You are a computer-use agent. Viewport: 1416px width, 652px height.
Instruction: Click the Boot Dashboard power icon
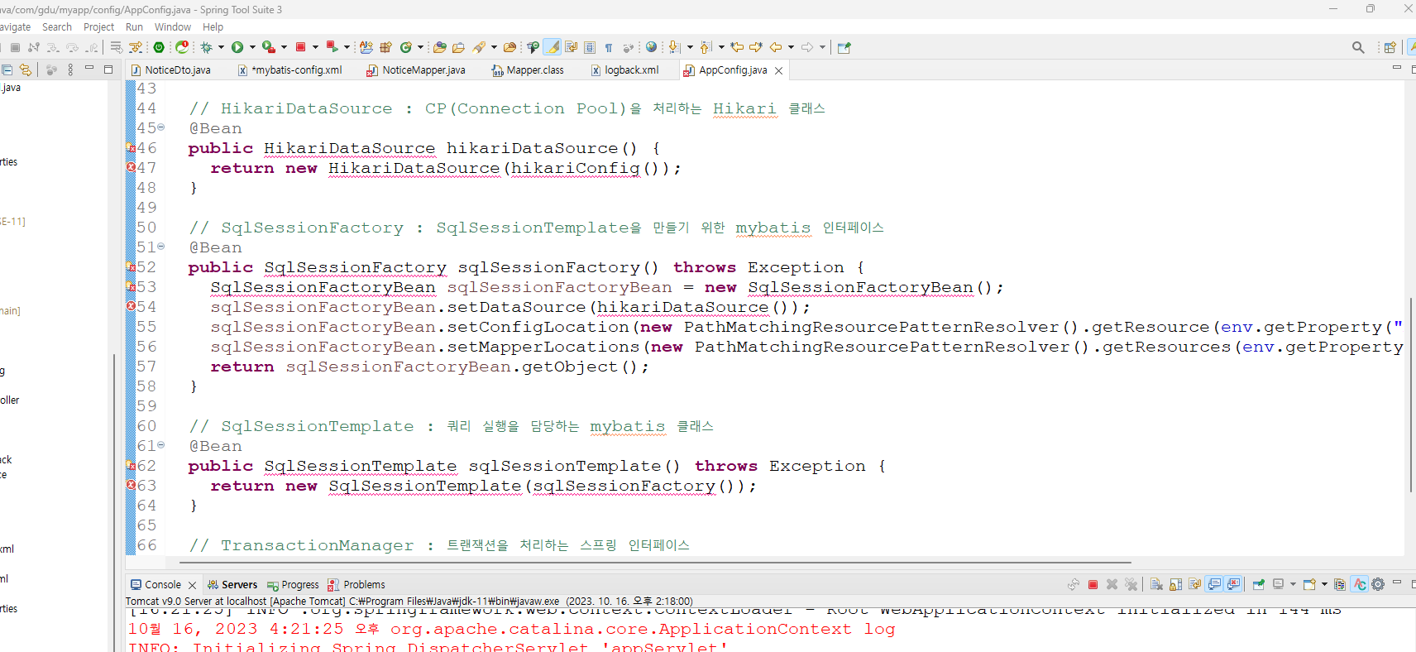pos(159,47)
